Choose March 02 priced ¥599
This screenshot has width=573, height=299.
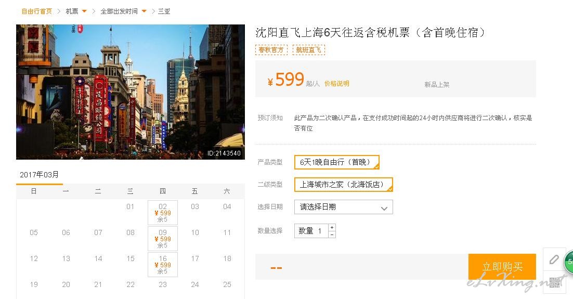tap(163, 213)
